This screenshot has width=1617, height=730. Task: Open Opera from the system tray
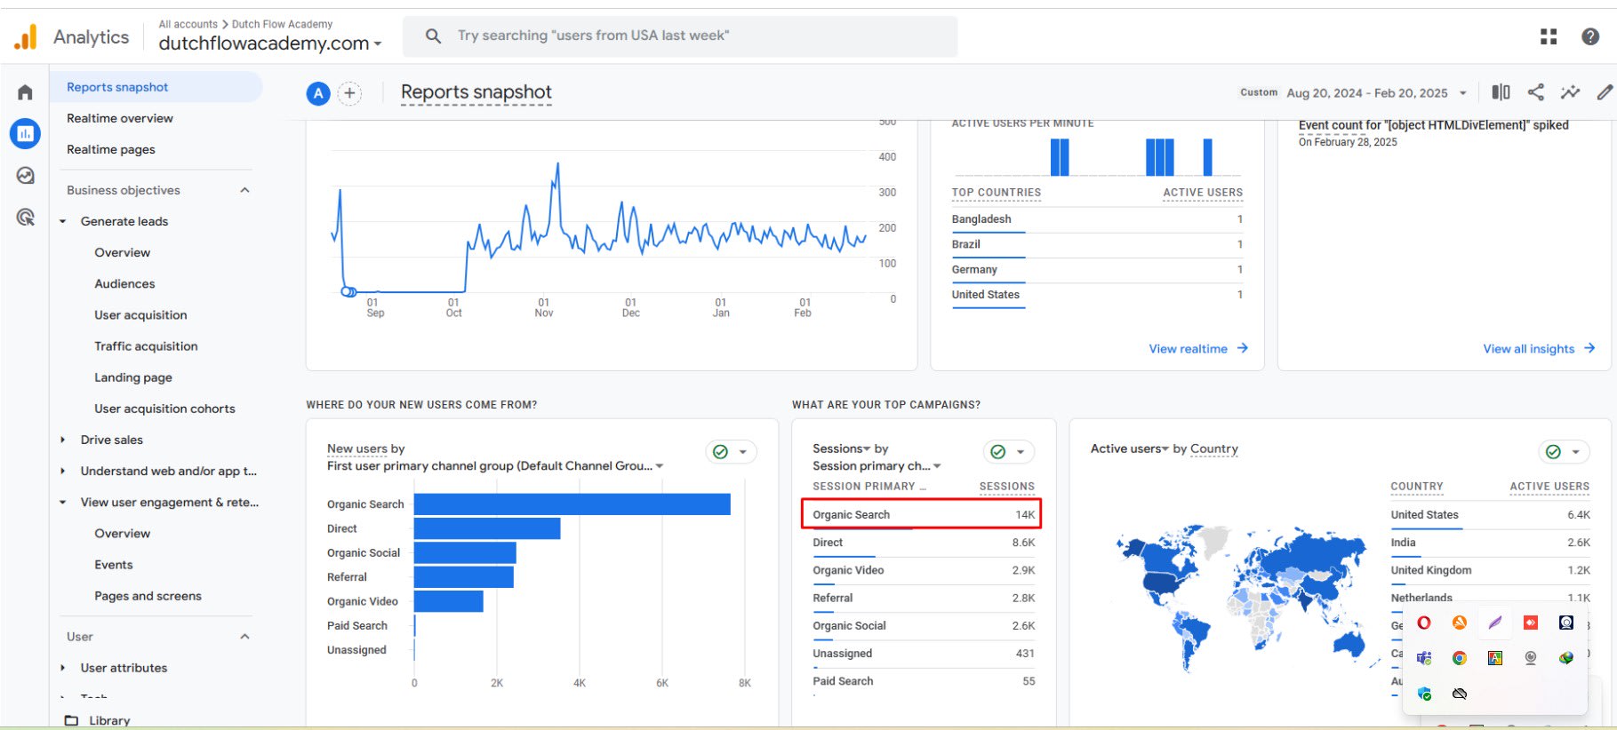click(x=1424, y=623)
